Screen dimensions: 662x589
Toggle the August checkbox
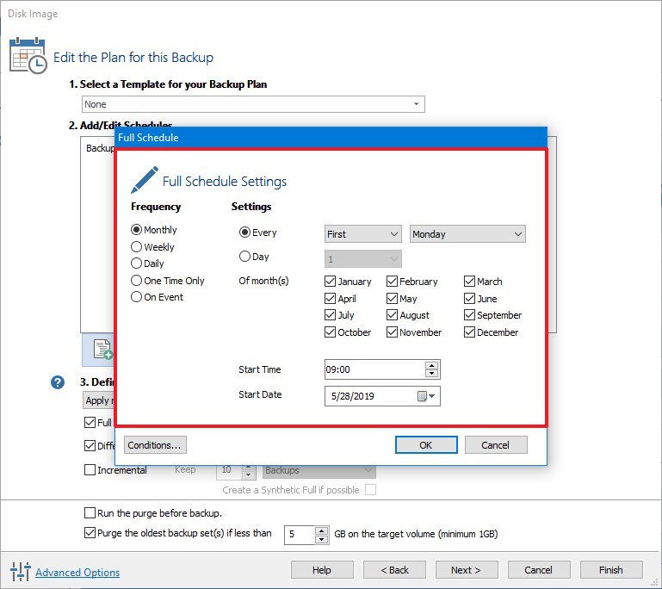click(x=392, y=315)
